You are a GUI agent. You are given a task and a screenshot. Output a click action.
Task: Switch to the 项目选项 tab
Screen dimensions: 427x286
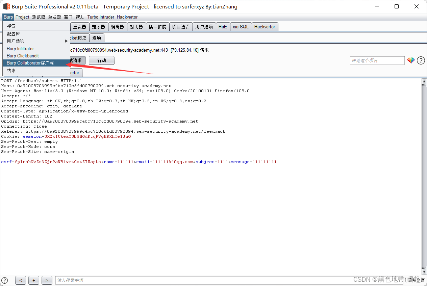[x=181, y=27]
